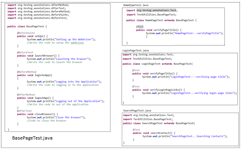This screenshot has height=150, width=242.
Task: Click the "Logging into the Application" println line
Action: click(x=64, y=82)
